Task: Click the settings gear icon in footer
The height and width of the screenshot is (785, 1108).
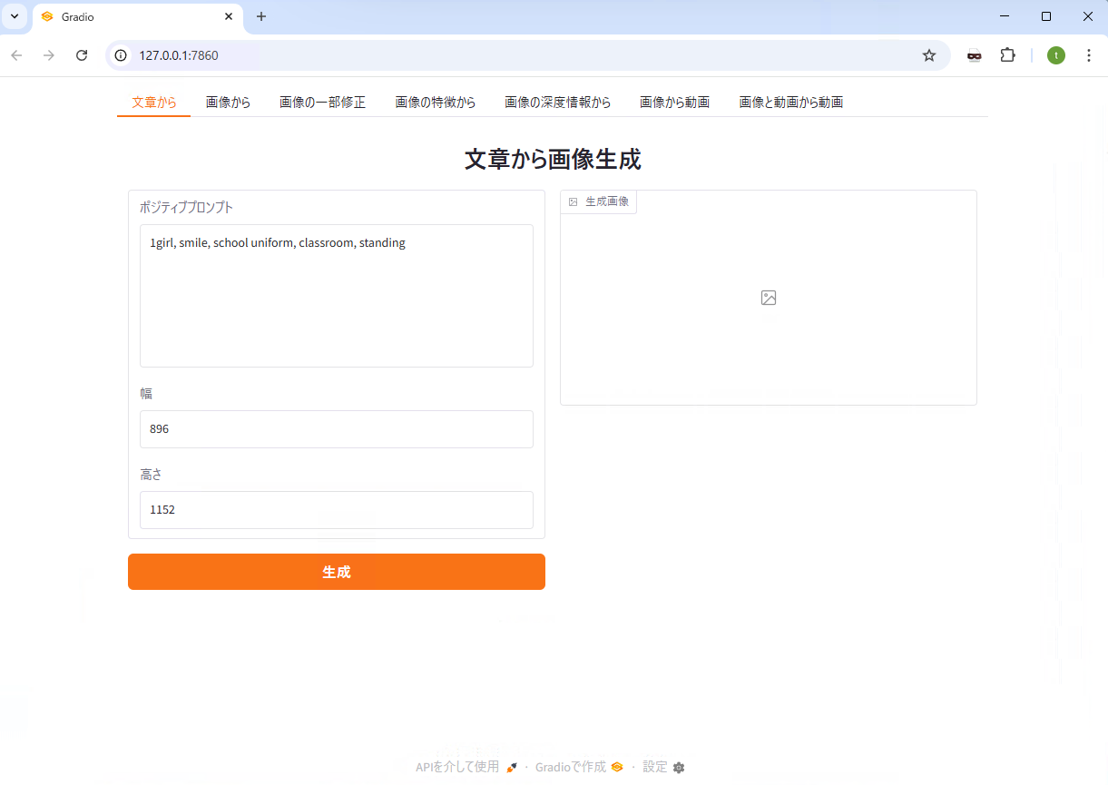Action: coord(679,768)
